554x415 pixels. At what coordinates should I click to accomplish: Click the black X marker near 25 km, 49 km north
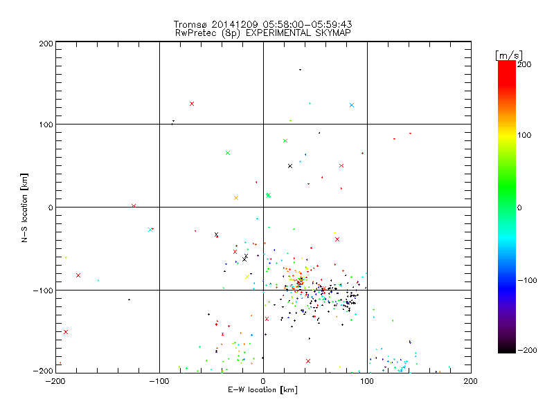tap(290, 166)
